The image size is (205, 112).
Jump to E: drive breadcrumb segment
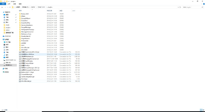26,7
